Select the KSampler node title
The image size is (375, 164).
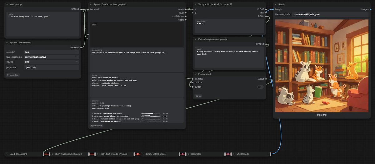tap(196, 154)
